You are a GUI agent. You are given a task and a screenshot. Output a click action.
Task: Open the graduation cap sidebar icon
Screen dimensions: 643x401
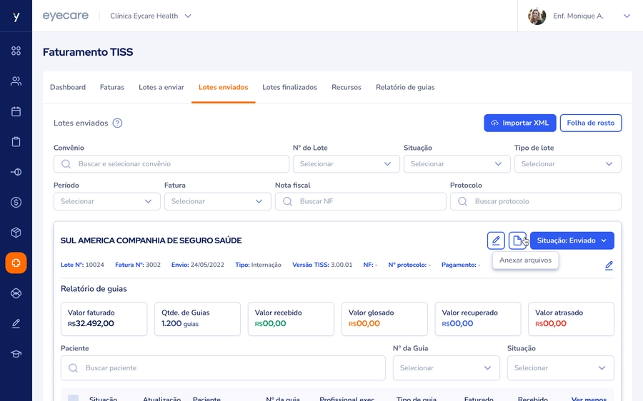16,354
